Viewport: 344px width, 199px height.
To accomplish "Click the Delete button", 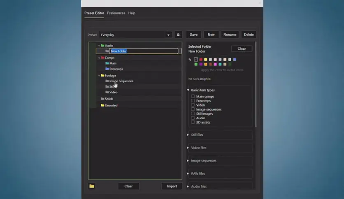I will pyautogui.click(x=249, y=35).
